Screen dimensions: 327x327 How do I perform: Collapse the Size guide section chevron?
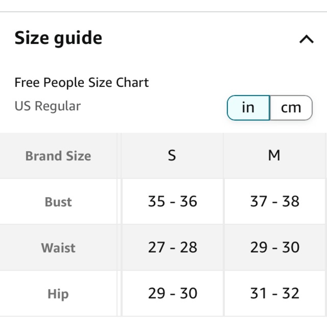pos(306,39)
